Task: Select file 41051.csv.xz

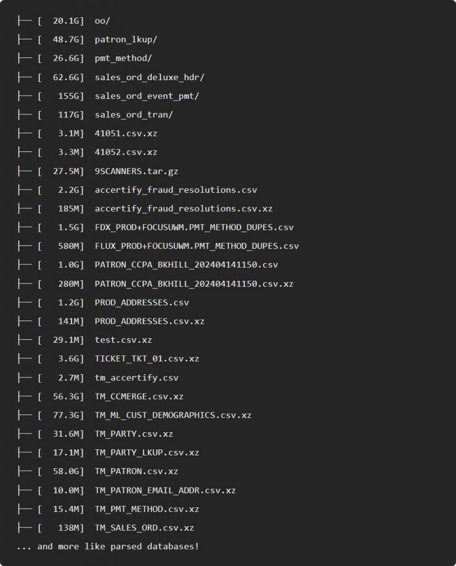Action: 126,134
